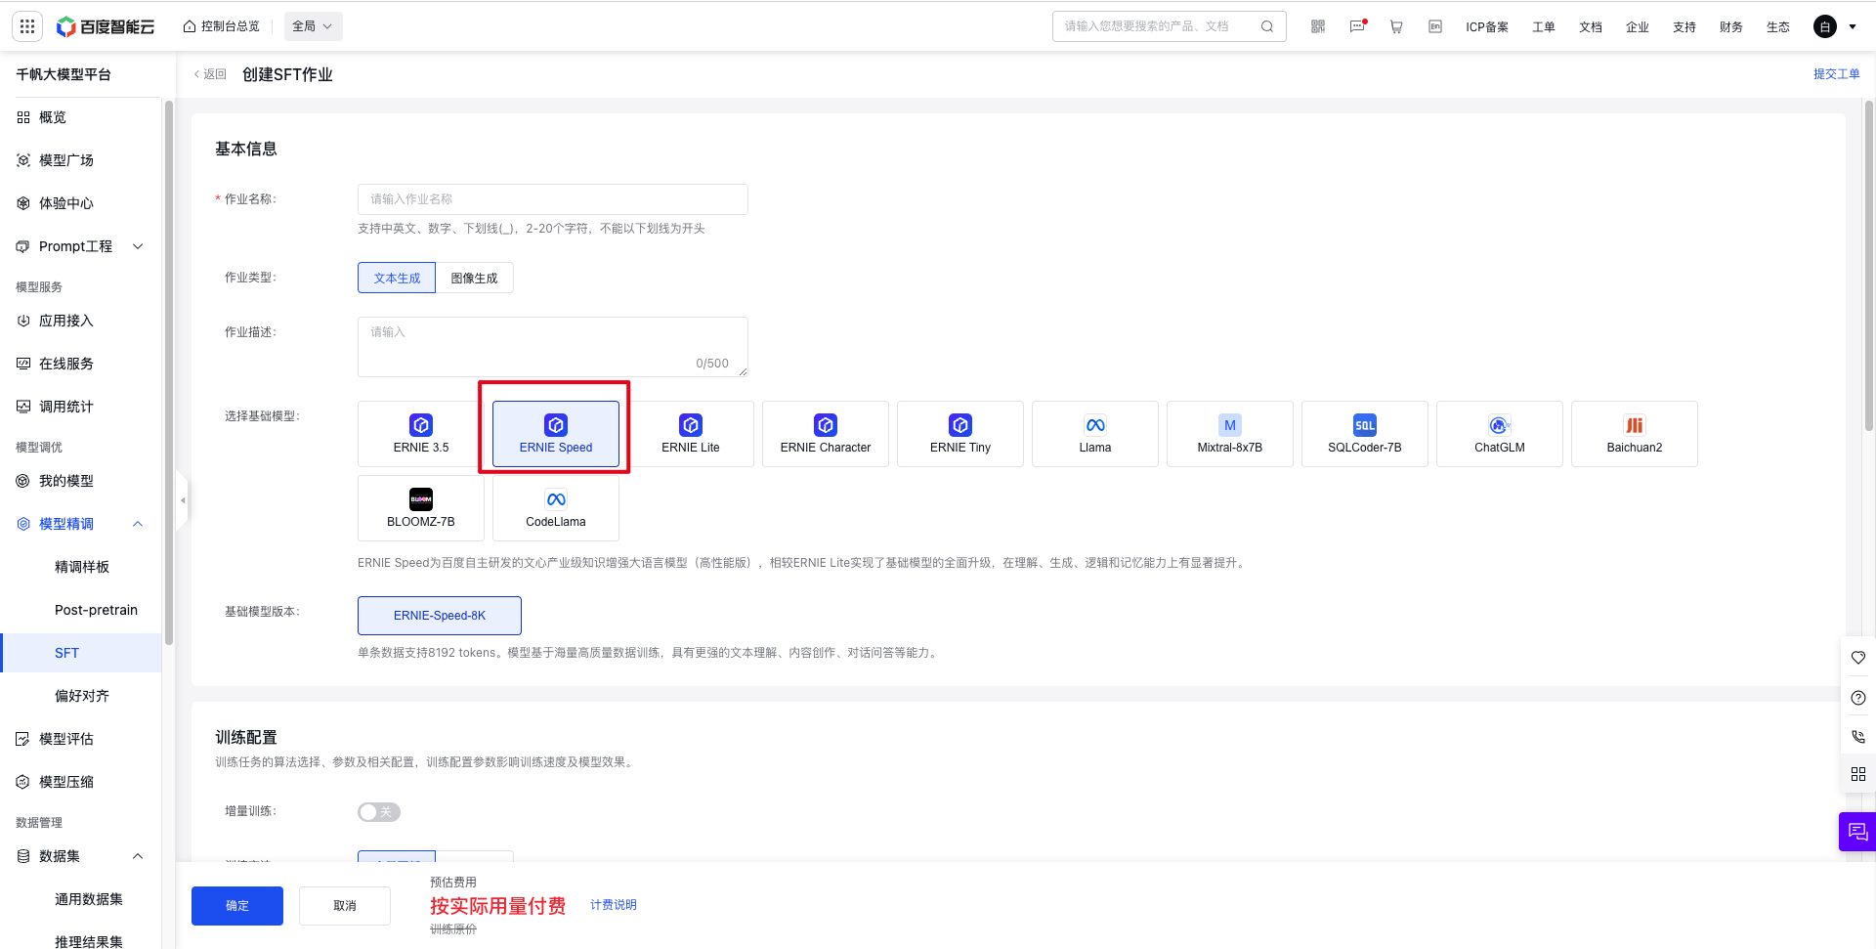Collapse the 模型精调 sidebar section

(138, 524)
